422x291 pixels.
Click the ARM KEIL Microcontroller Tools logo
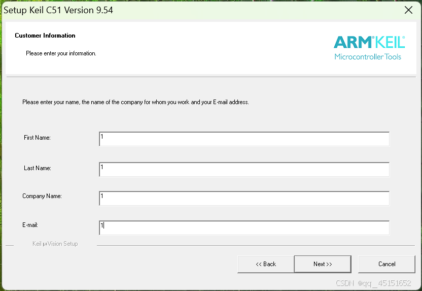(x=369, y=48)
